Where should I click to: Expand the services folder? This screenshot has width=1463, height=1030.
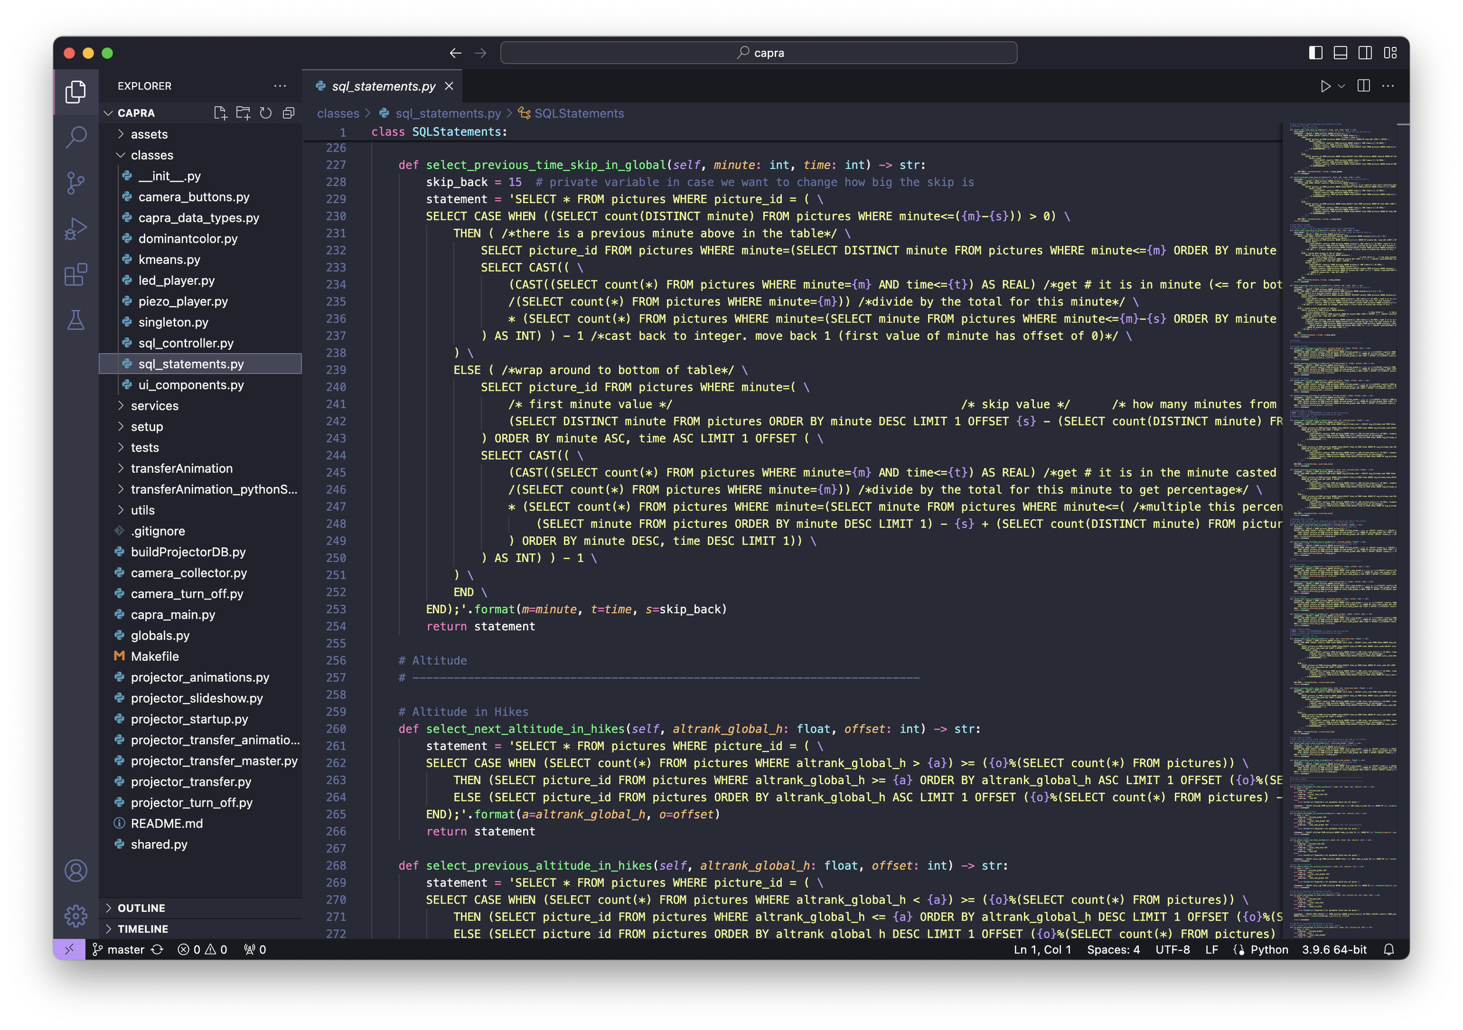pyautogui.click(x=154, y=406)
